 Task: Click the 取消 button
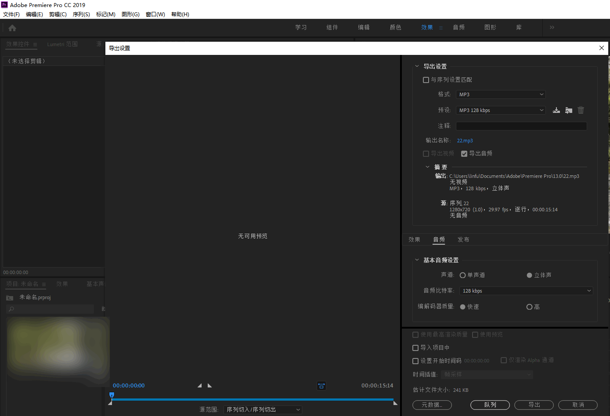pyautogui.click(x=578, y=405)
